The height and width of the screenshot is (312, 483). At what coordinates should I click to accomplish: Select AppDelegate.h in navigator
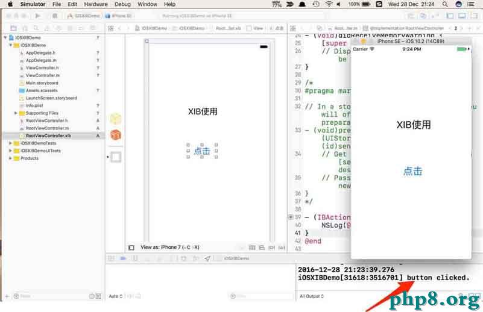(40, 53)
